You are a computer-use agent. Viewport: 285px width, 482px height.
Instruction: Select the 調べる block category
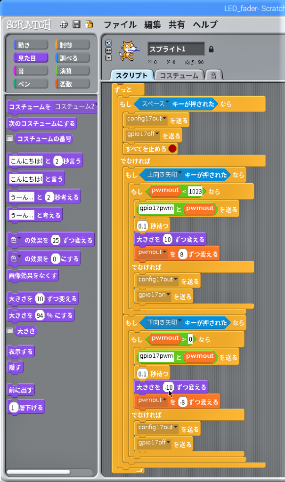pos(73,58)
